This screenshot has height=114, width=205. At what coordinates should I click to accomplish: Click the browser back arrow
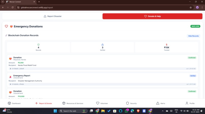click(x=3, y=7)
